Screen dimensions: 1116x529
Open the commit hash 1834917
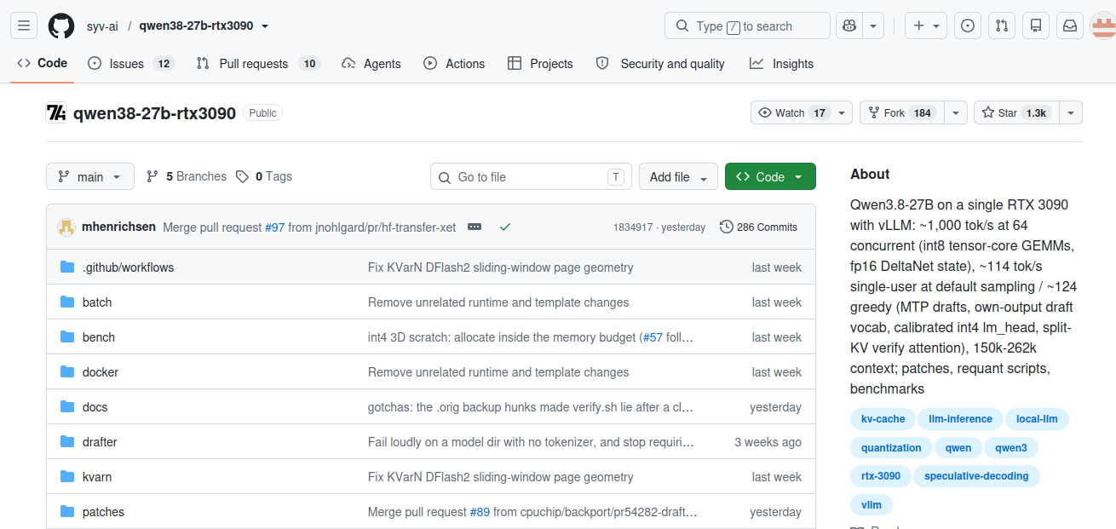click(633, 227)
